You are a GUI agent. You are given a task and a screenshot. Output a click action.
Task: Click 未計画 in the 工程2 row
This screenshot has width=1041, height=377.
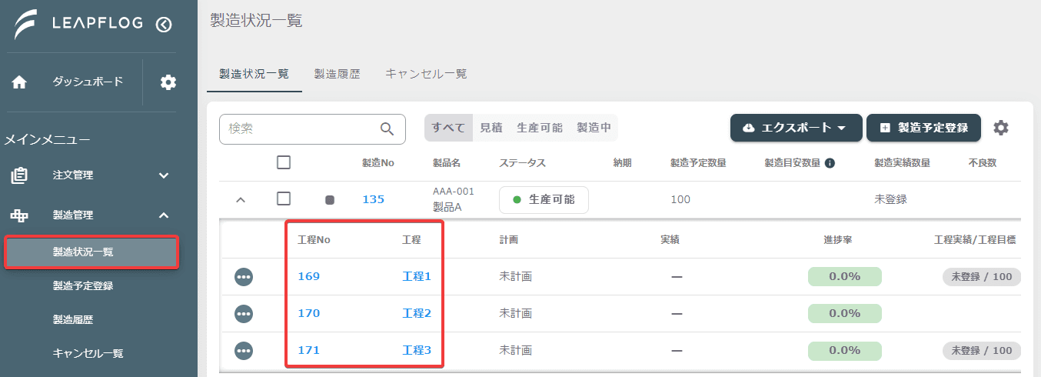click(516, 313)
